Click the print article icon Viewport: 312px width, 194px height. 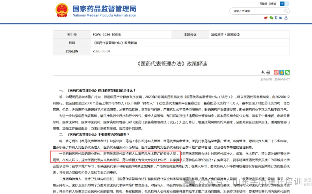(268, 72)
